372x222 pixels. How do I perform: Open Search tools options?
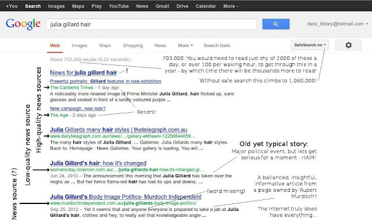(x=217, y=45)
